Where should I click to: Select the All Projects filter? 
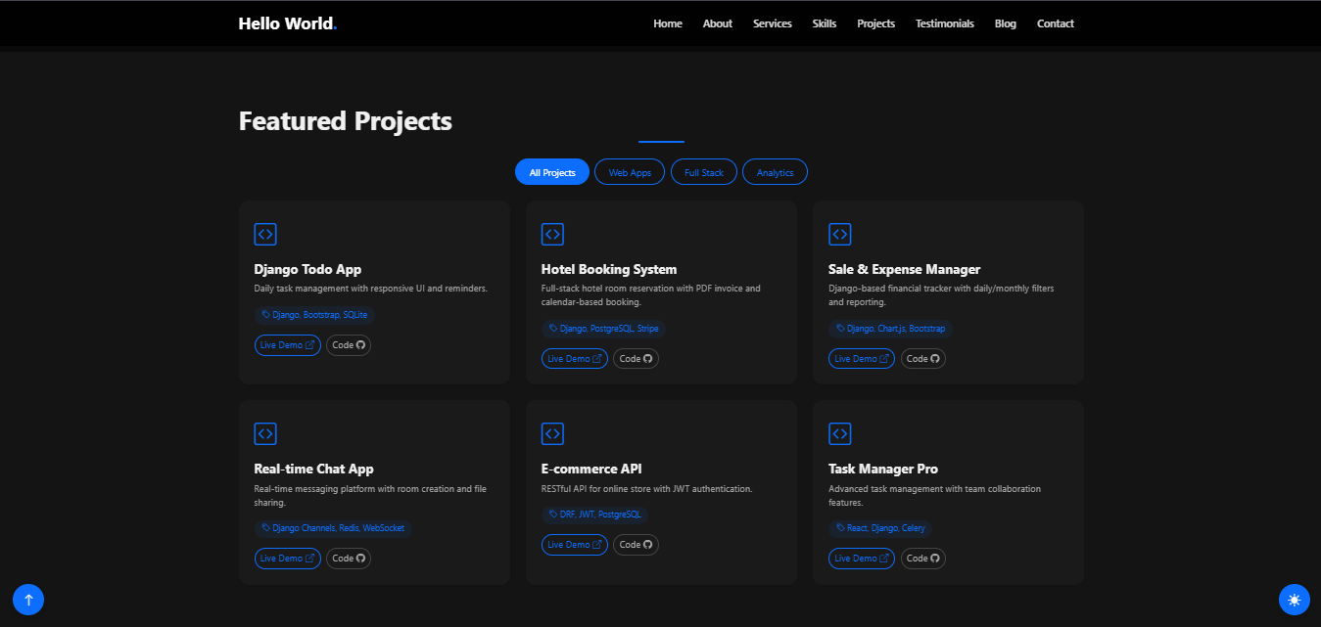[552, 172]
